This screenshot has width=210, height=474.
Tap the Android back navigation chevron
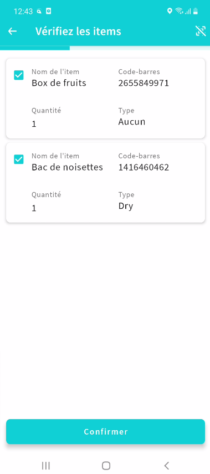pyautogui.click(x=166, y=466)
